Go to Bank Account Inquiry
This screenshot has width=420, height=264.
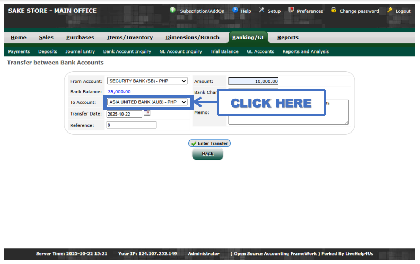pyautogui.click(x=127, y=51)
